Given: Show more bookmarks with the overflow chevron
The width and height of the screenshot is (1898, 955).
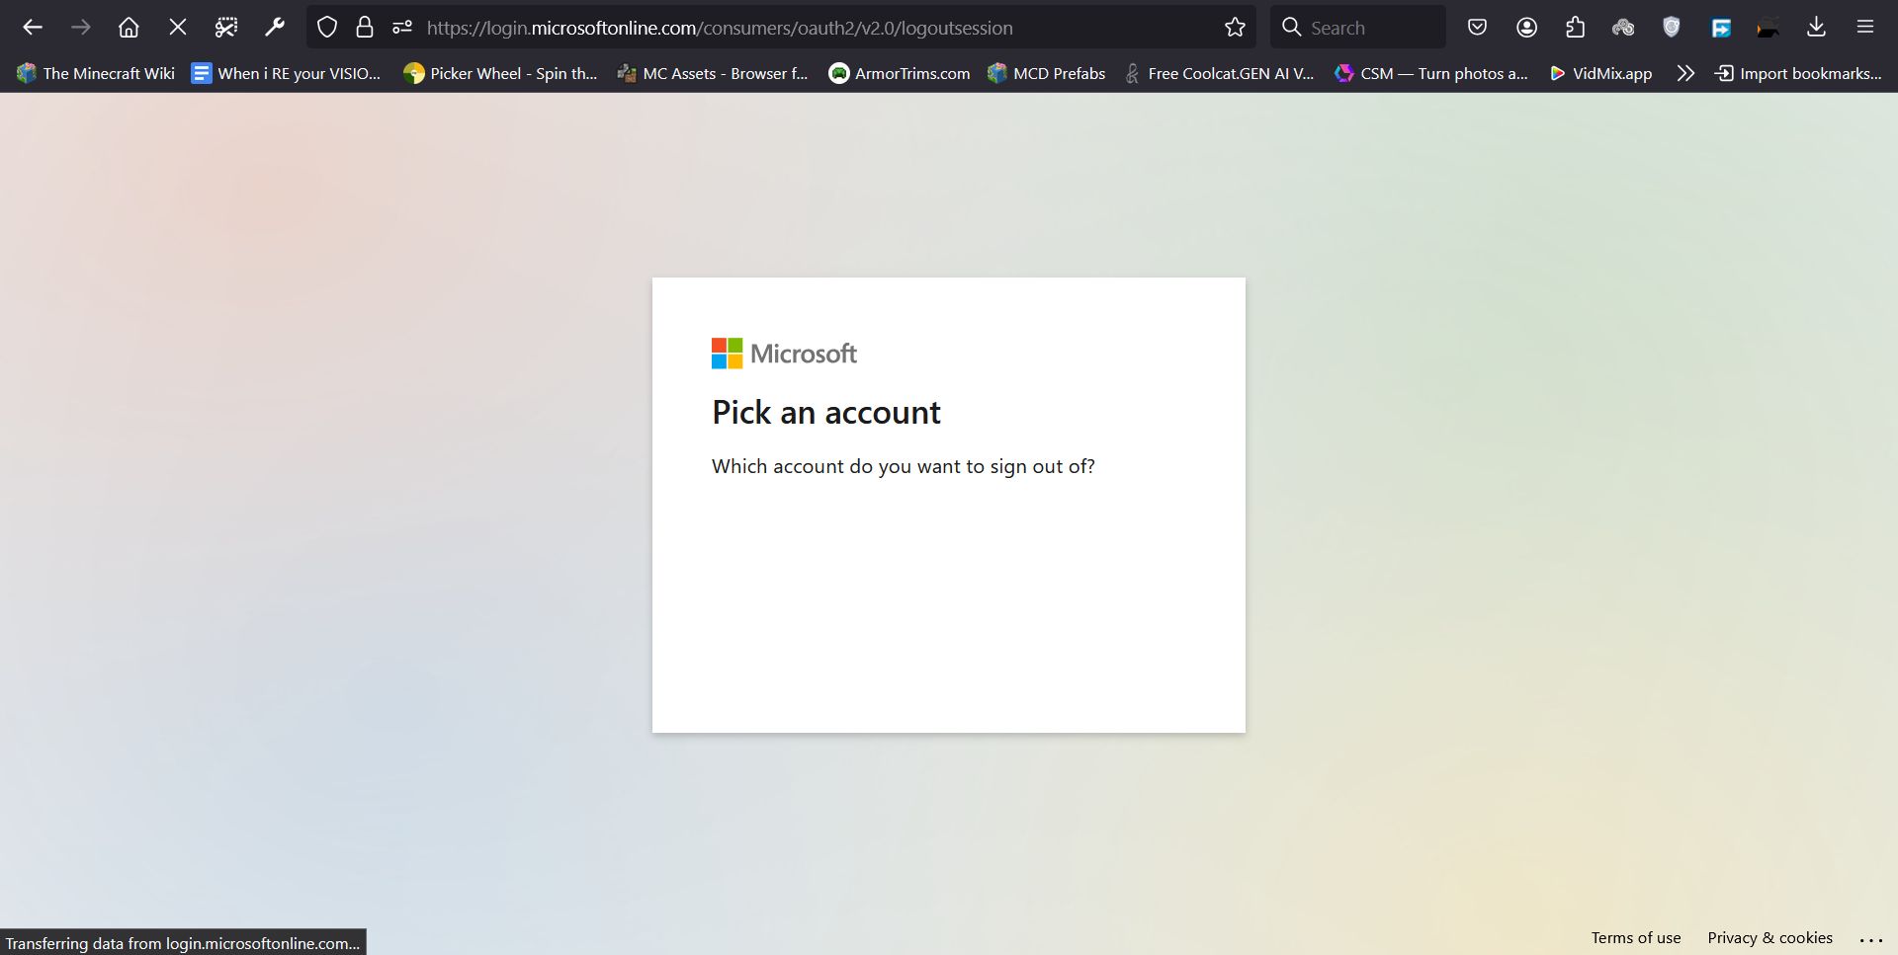Looking at the screenshot, I should [1685, 73].
